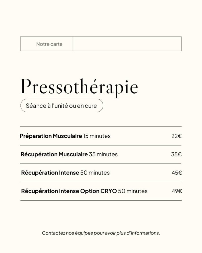This screenshot has height=253, width=202.
Task: Click the empty box beside Notre carte
Action: (x=127, y=44)
